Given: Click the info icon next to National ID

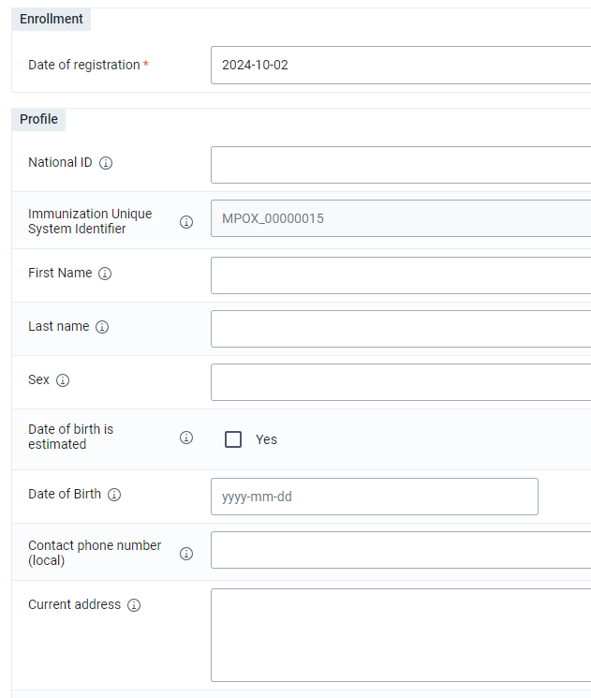Looking at the screenshot, I should 106,163.
